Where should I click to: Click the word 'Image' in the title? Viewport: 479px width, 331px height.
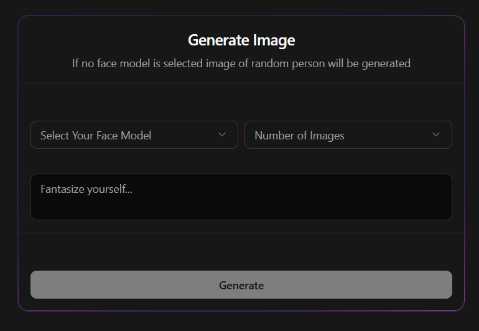(274, 40)
